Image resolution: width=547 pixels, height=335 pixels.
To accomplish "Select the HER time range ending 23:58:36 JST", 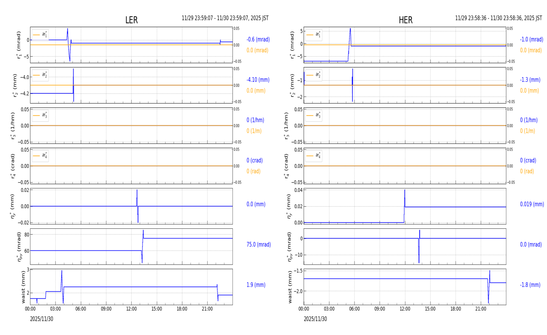I will pos(499,18).
